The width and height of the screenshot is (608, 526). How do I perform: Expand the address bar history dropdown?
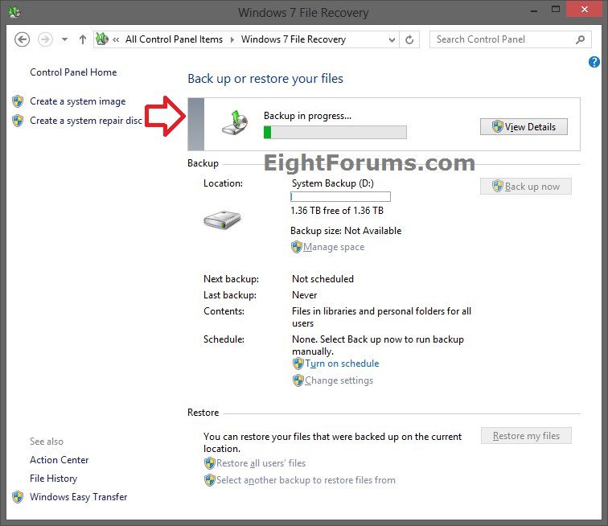tap(392, 39)
